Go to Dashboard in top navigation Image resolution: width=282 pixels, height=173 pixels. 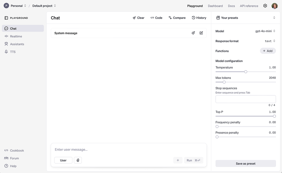[215, 6]
